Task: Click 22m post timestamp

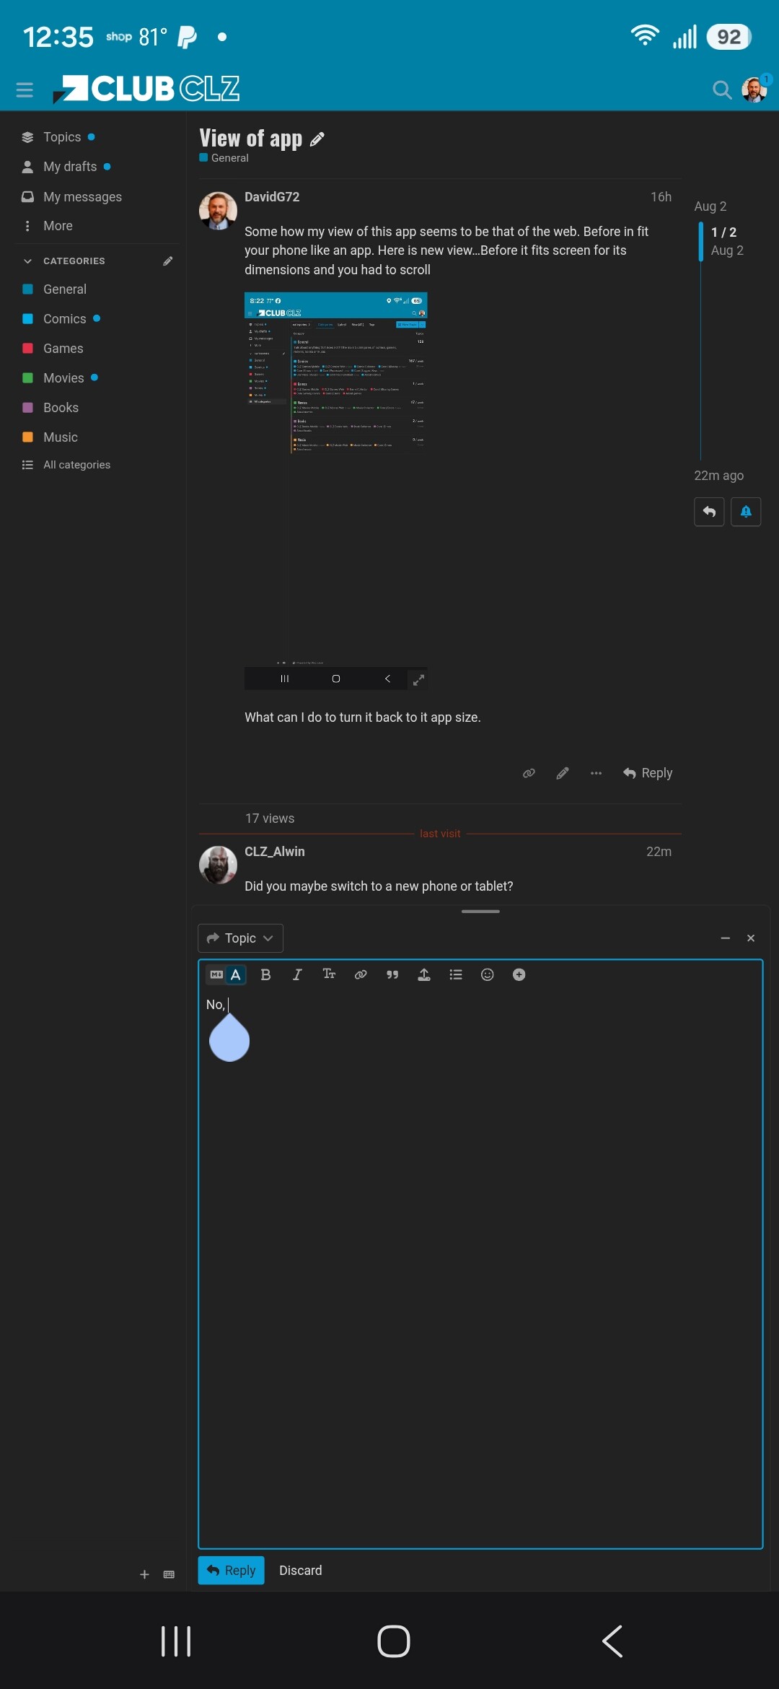Action: tap(659, 852)
